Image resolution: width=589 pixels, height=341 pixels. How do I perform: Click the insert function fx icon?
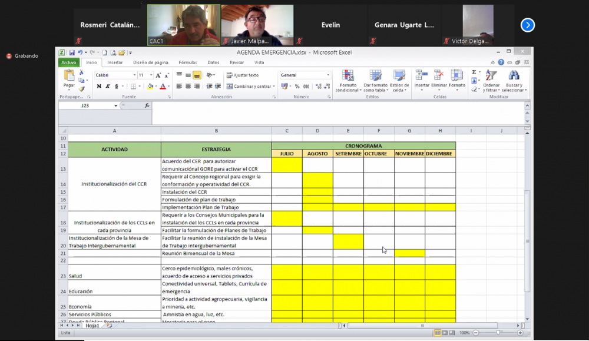coord(147,105)
